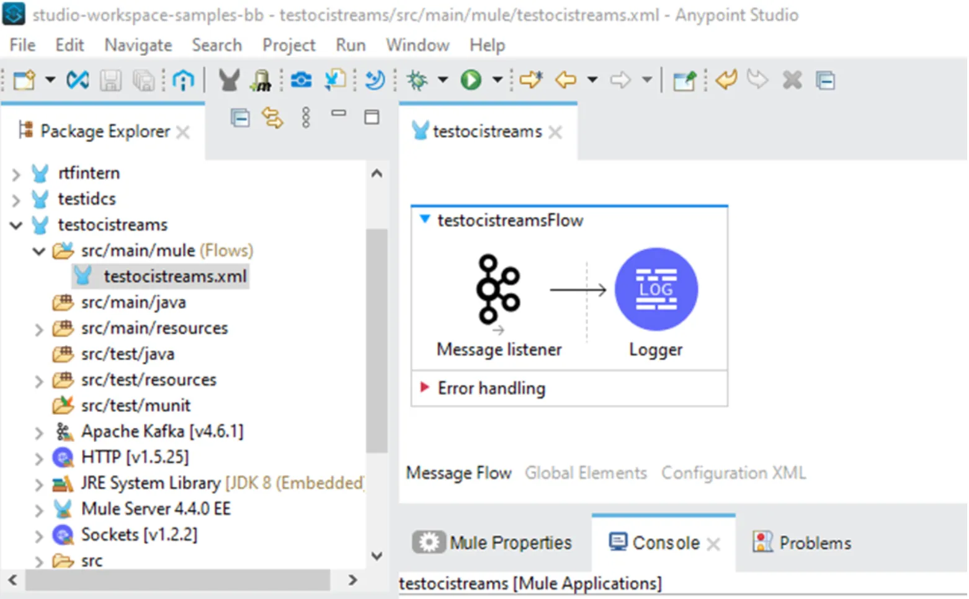Viewport: 969px width, 599px height.
Task: Open the Run menu
Action: [351, 45]
